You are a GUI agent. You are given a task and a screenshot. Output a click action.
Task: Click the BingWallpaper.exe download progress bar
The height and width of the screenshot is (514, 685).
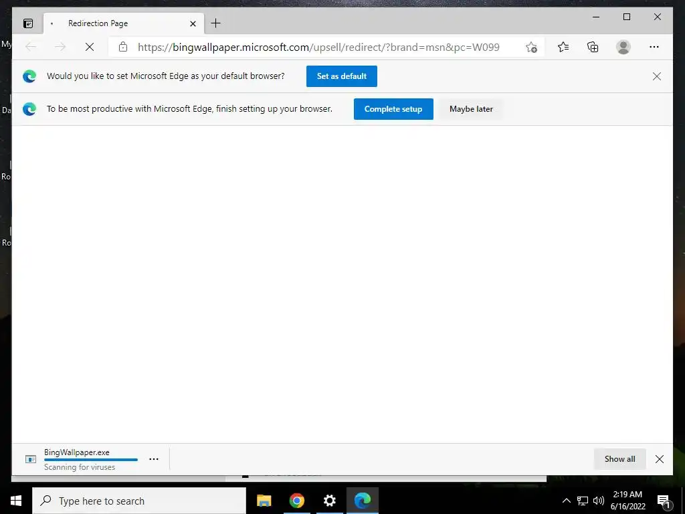point(91,459)
